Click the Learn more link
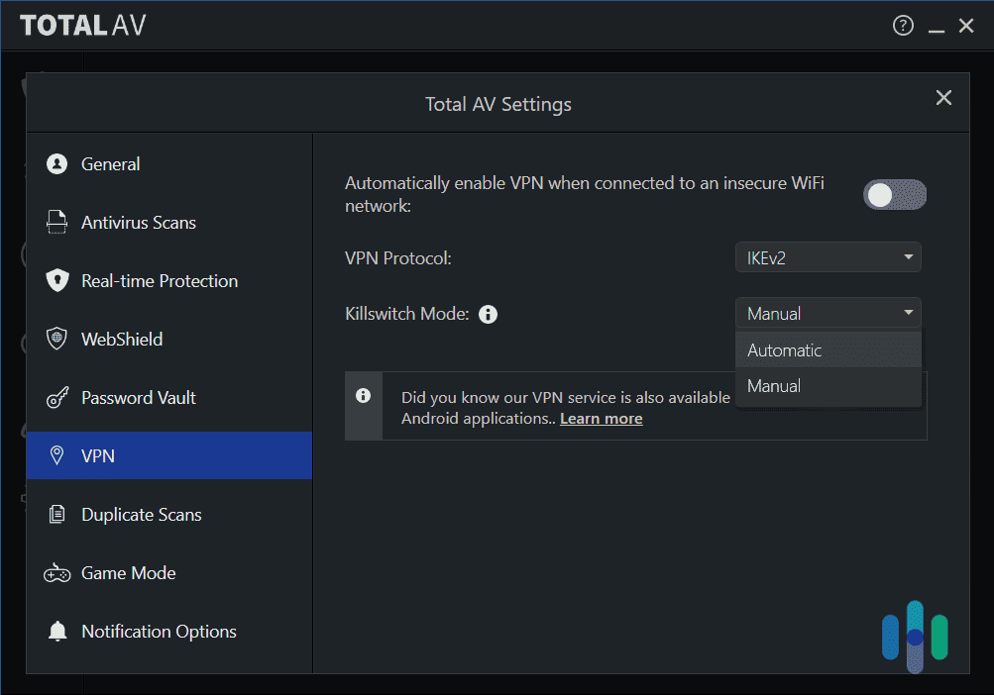 [601, 418]
